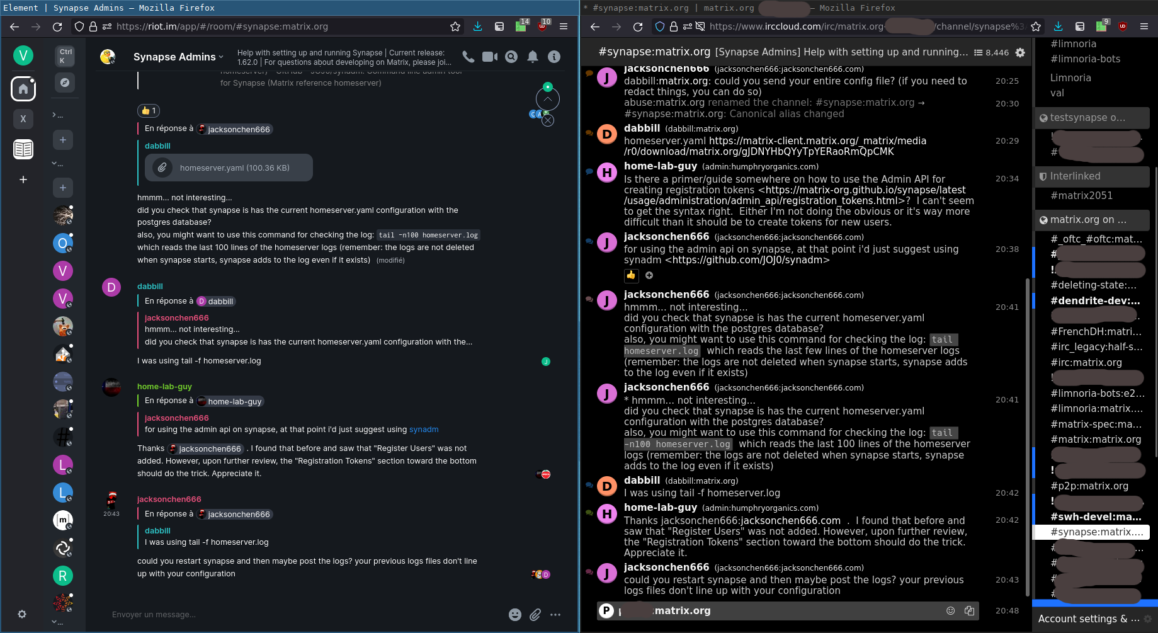
Task: Focus the IRCCloud message input
Action: (787, 610)
